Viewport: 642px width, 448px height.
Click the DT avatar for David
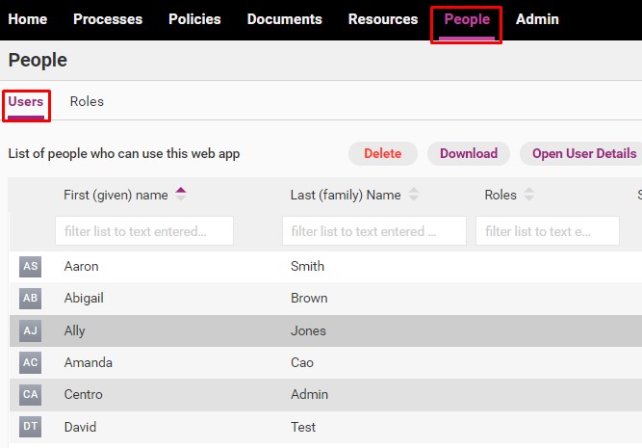[30, 426]
